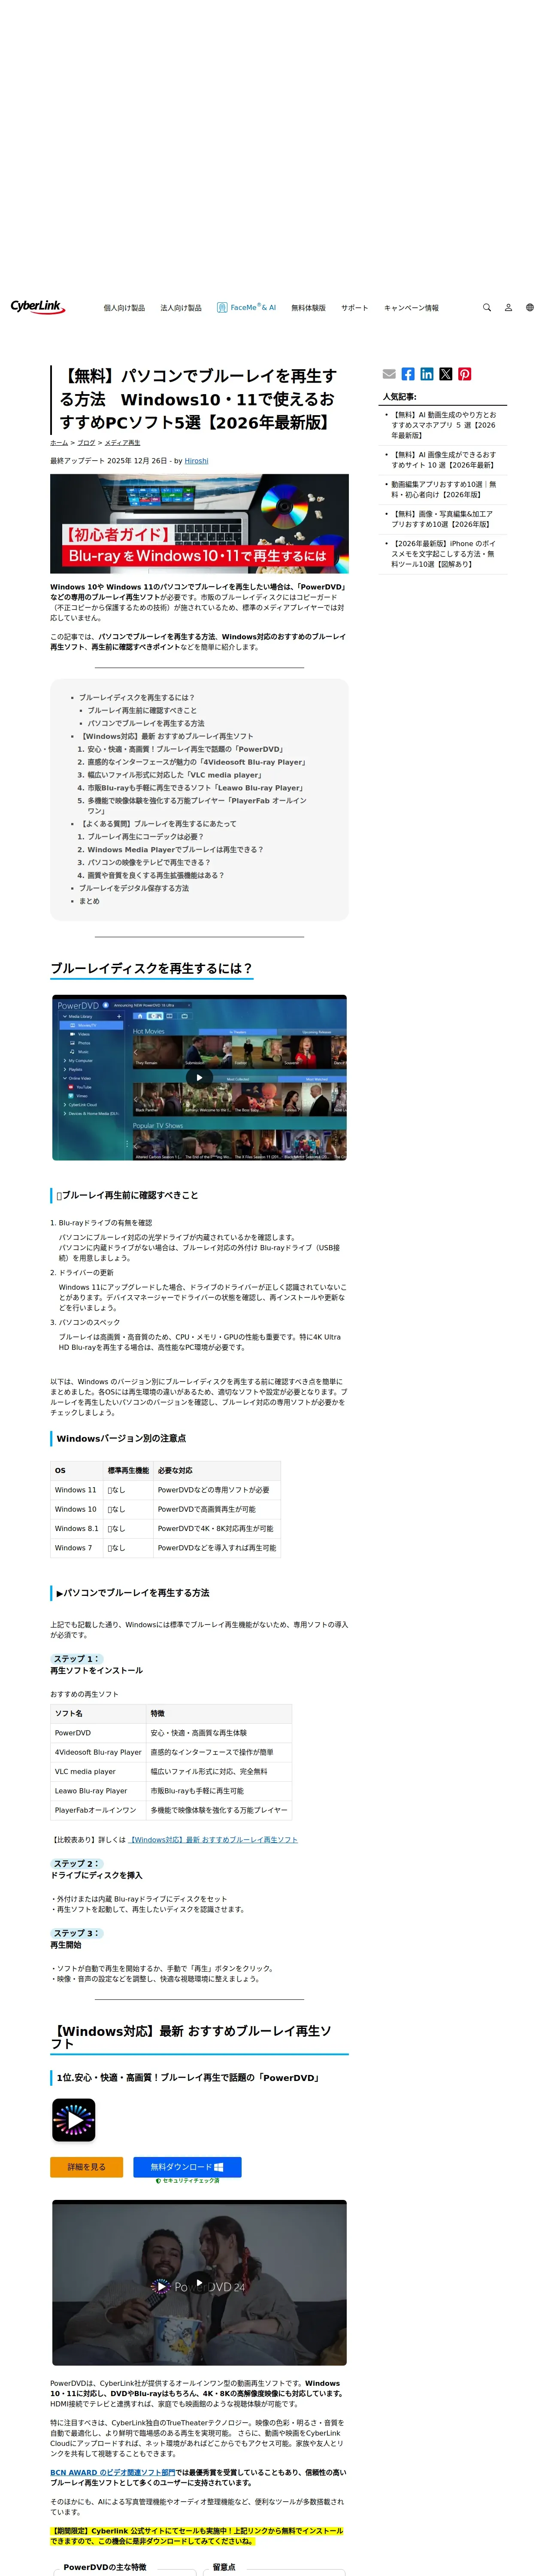The height and width of the screenshot is (2576, 551).
Task: Open author Hiroshi link
Action: tap(196, 461)
